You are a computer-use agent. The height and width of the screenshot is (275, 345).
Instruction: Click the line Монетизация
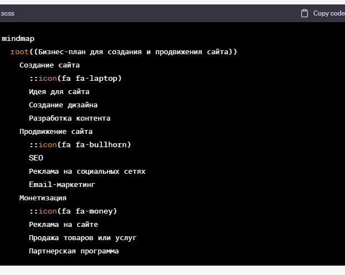coord(43,198)
